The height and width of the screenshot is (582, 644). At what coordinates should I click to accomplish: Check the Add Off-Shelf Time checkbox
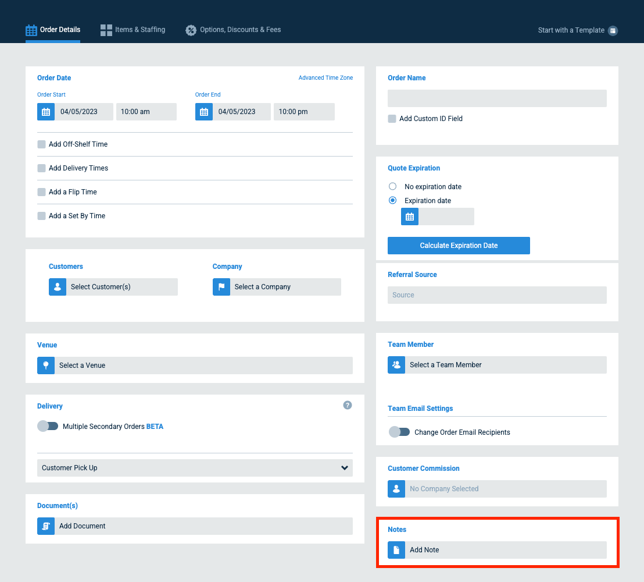point(41,144)
